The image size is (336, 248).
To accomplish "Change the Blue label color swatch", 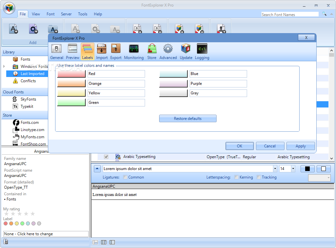I will 174,74.
